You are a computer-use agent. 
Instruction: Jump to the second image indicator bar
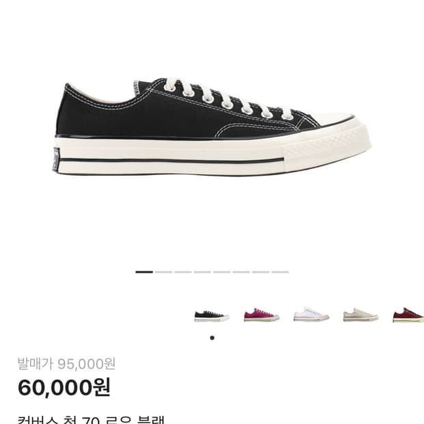click(x=163, y=272)
